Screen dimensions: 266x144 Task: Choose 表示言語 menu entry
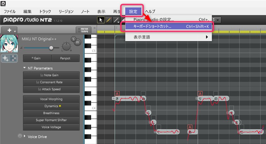[169, 37]
